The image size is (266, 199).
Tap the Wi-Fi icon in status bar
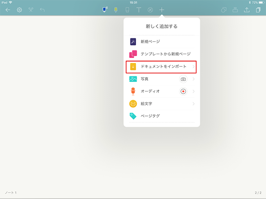coord(11,2)
